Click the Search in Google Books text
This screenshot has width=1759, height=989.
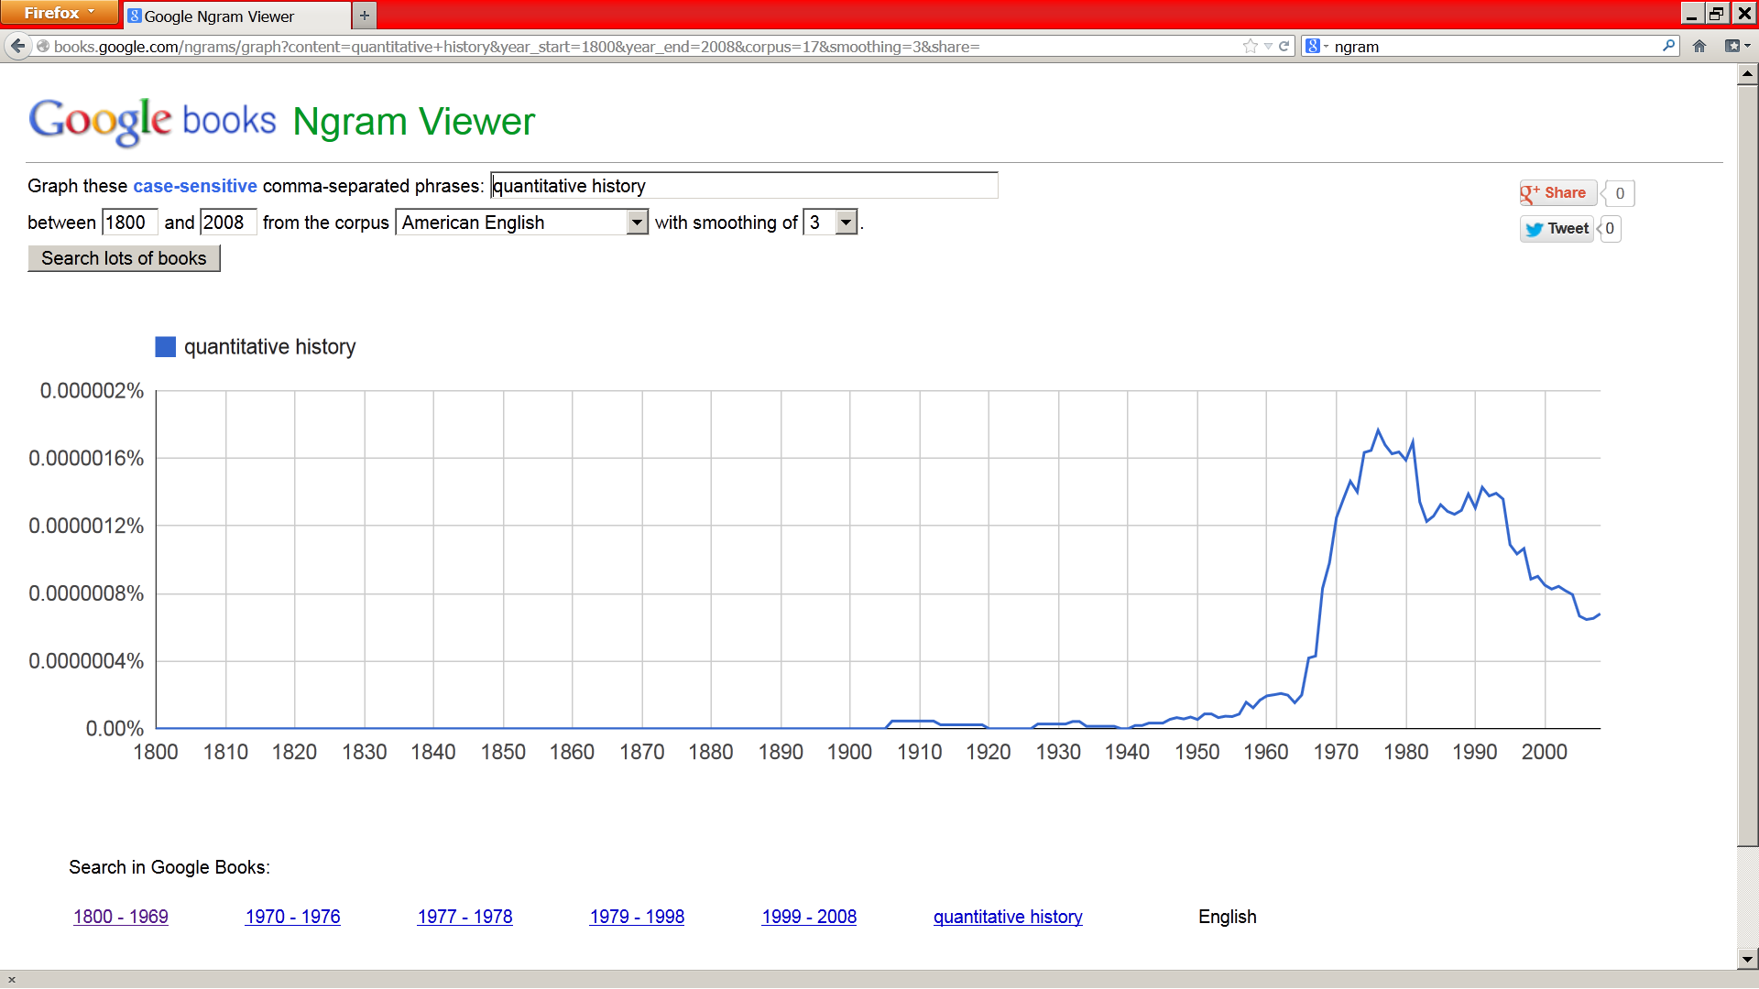(169, 867)
